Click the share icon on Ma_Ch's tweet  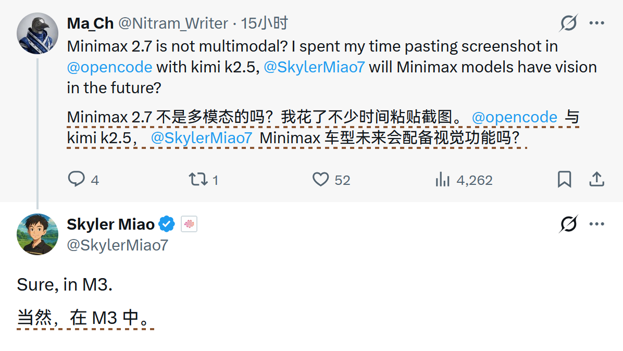coord(596,180)
